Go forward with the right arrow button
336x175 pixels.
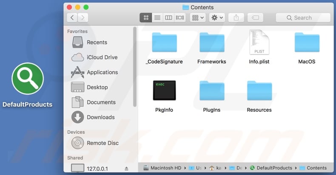pyautogui.click(x=83, y=17)
